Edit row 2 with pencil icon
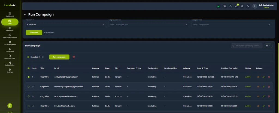The height and width of the screenshot is (113, 279). (263, 87)
